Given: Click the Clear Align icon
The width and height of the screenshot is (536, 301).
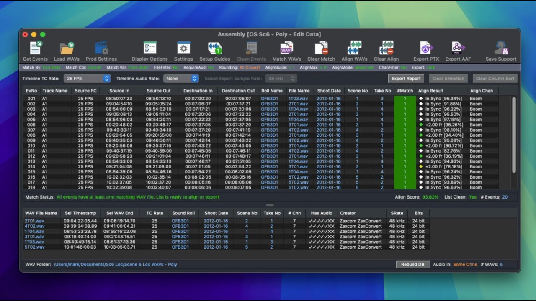Looking at the screenshot, I should [x=386, y=48].
